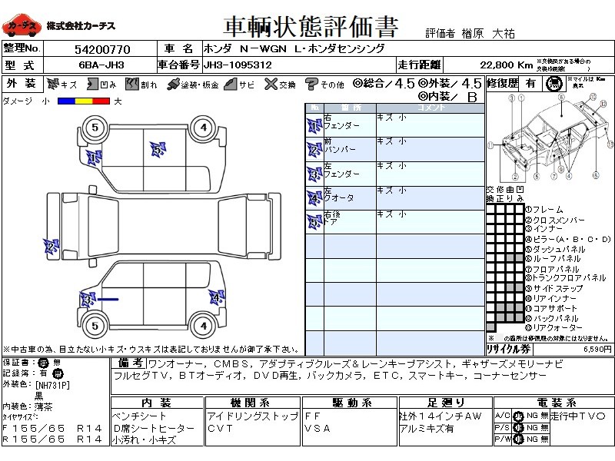The height and width of the screenshot is (461, 615).
Task: Select the 凹み dent legend icon
Action: 92,84
